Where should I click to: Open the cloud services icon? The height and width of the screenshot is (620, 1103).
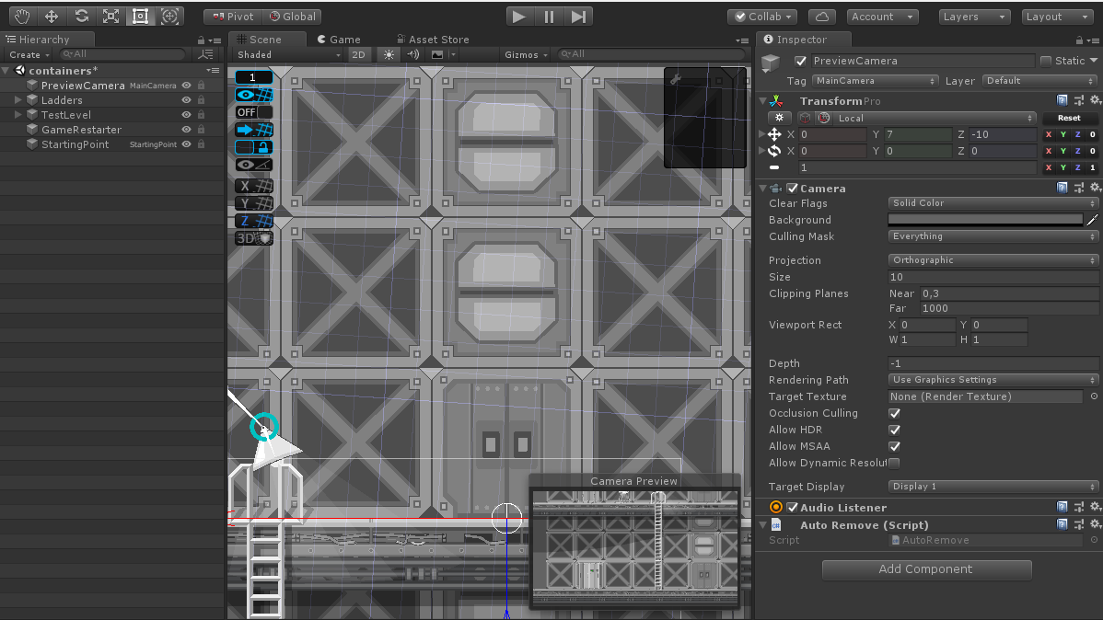coord(822,17)
